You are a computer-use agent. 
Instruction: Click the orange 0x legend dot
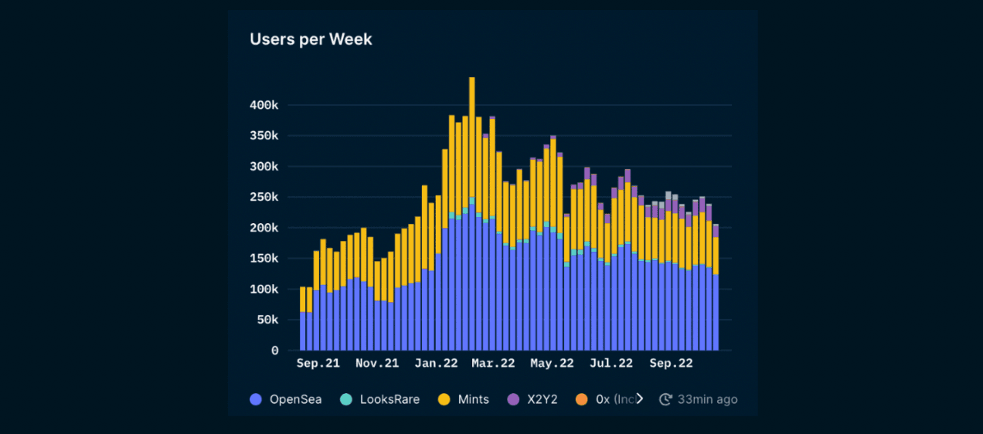click(x=582, y=399)
